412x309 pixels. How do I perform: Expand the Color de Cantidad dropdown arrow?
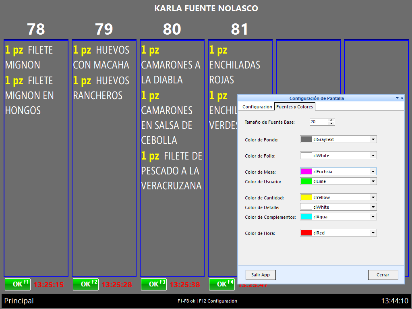[x=373, y=197]
